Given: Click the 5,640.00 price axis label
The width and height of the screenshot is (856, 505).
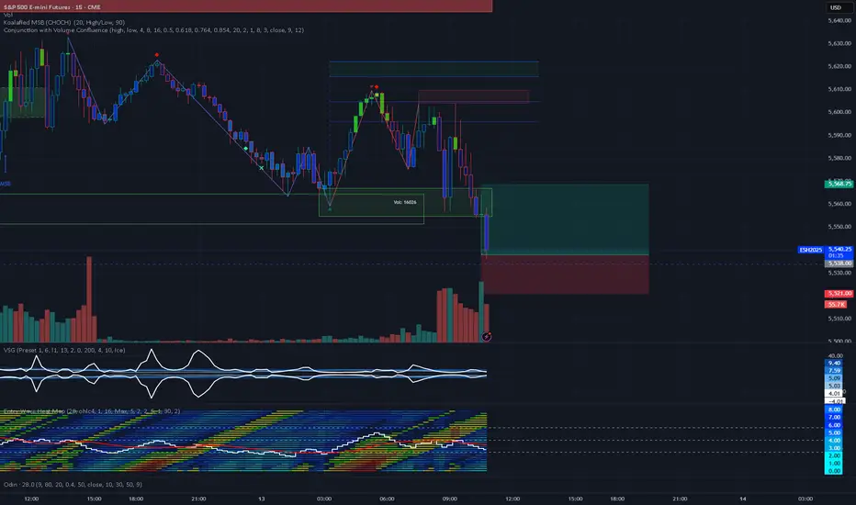Looking at the screenshot, I should pyautogui.click(x=839, y=20).
